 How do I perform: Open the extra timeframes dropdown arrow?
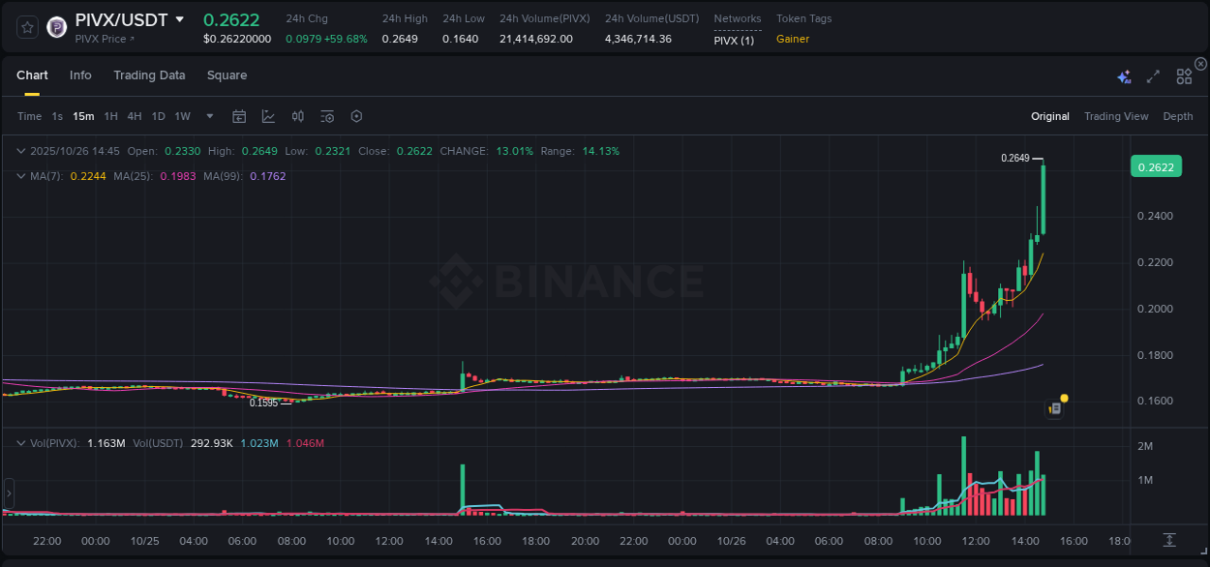tap(208, 116)
